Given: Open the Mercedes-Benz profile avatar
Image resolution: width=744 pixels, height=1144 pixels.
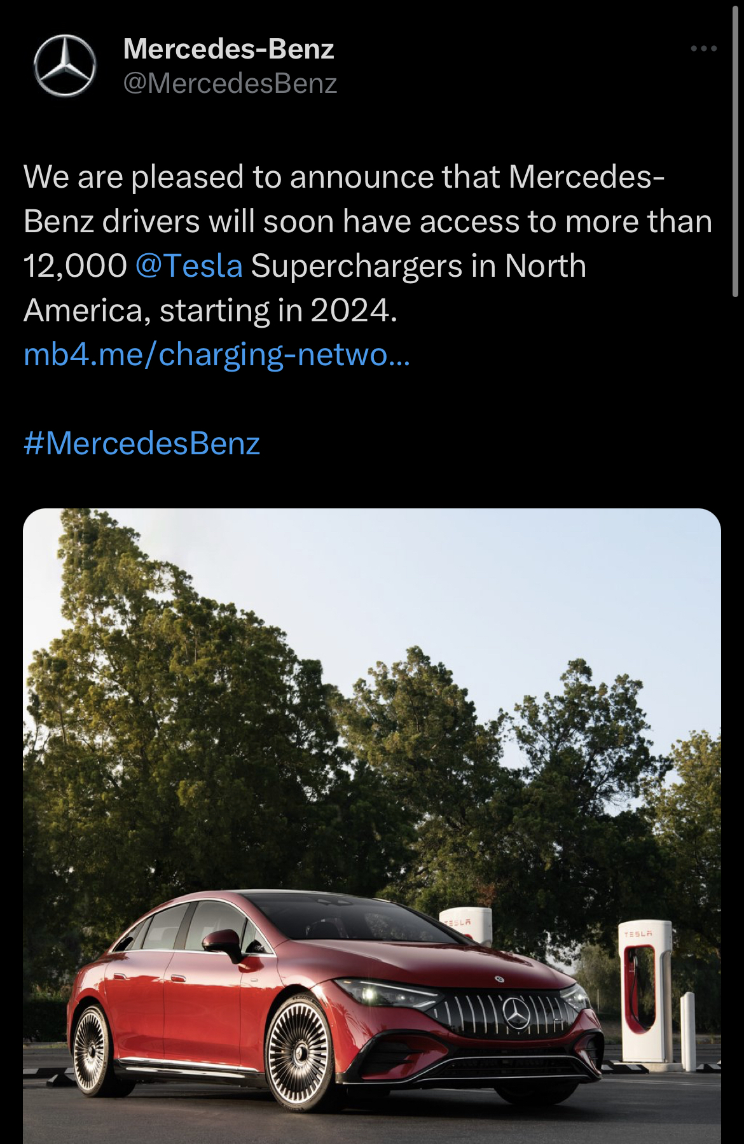Looking at the screenshot, I should [64, 66].
